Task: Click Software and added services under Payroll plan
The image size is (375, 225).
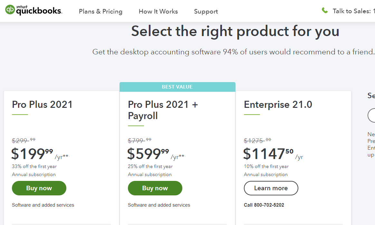Action: tap(159, 205)
